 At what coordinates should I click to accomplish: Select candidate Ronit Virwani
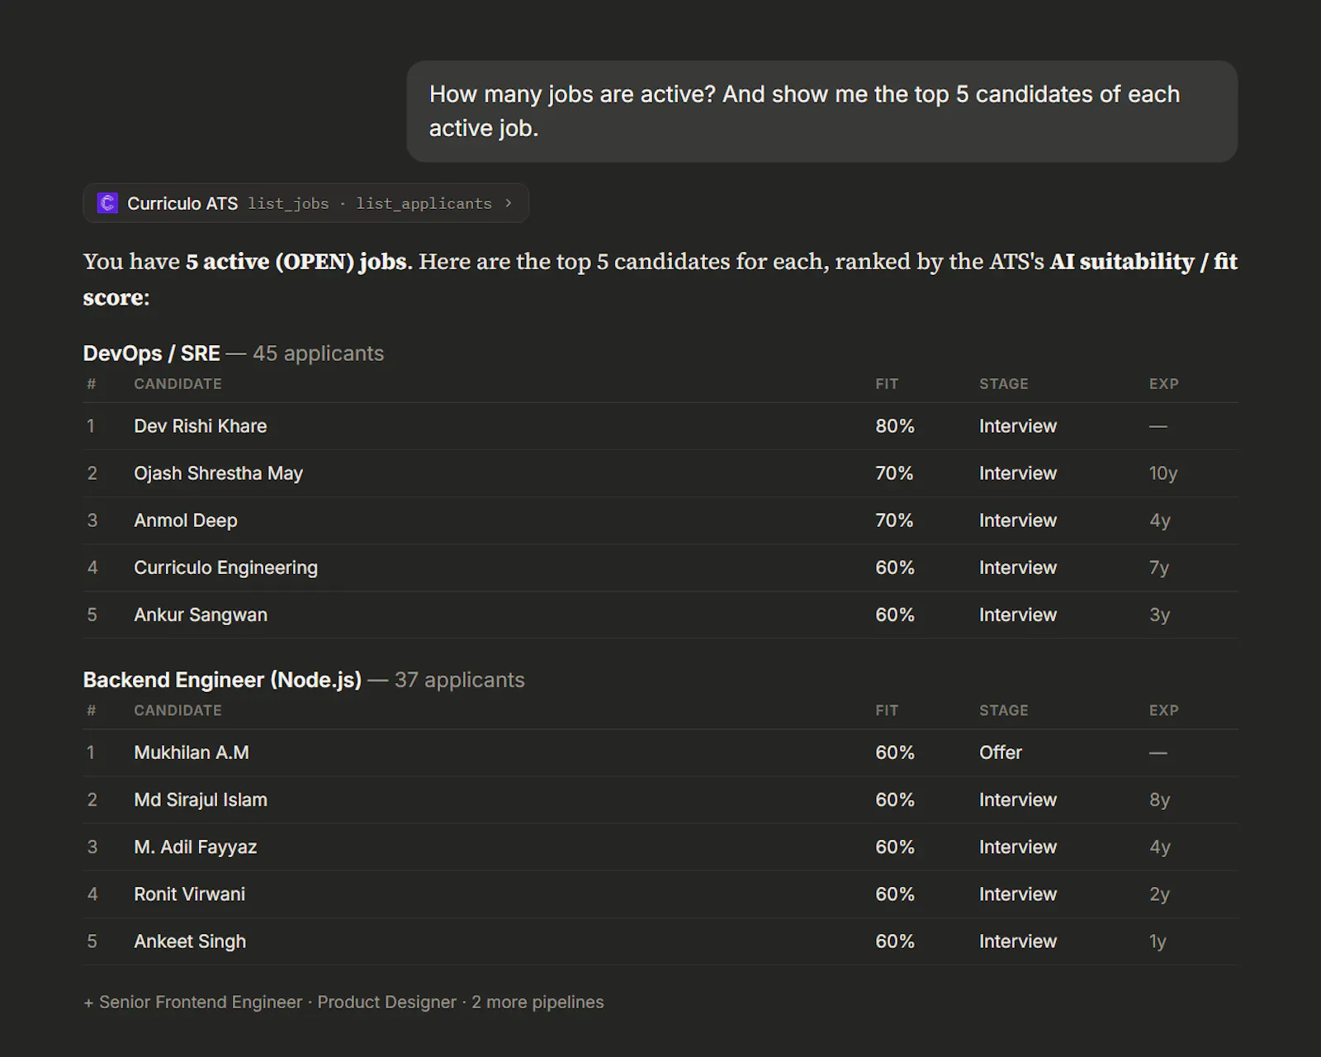pyautogui.click(x=190, y=893)
